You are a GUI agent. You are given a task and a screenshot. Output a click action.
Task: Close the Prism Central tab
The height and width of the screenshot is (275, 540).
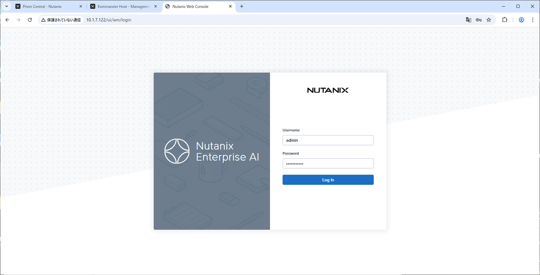coord(81,7)
